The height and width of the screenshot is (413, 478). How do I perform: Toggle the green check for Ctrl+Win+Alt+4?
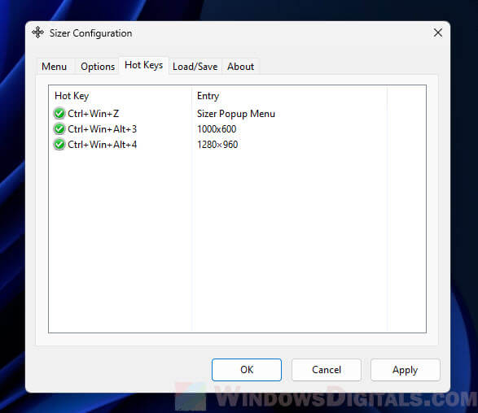coord(59,144)
